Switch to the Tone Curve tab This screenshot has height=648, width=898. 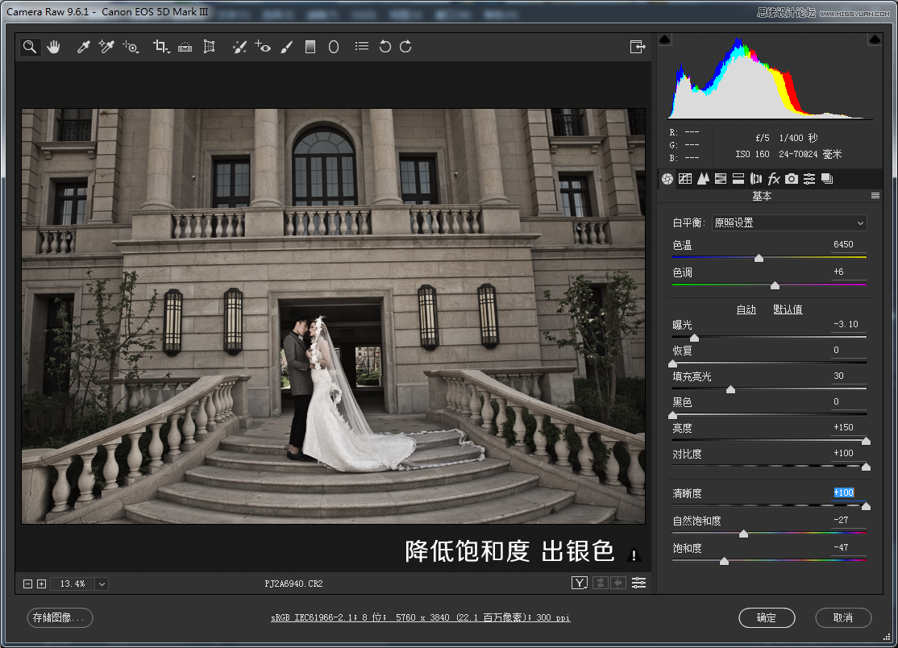pos(685,179)
